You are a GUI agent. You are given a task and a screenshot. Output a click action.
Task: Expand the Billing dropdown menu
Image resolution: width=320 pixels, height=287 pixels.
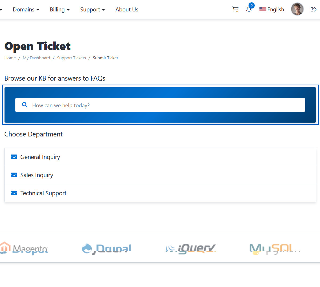pyautogui.click(x=59, y=10)
